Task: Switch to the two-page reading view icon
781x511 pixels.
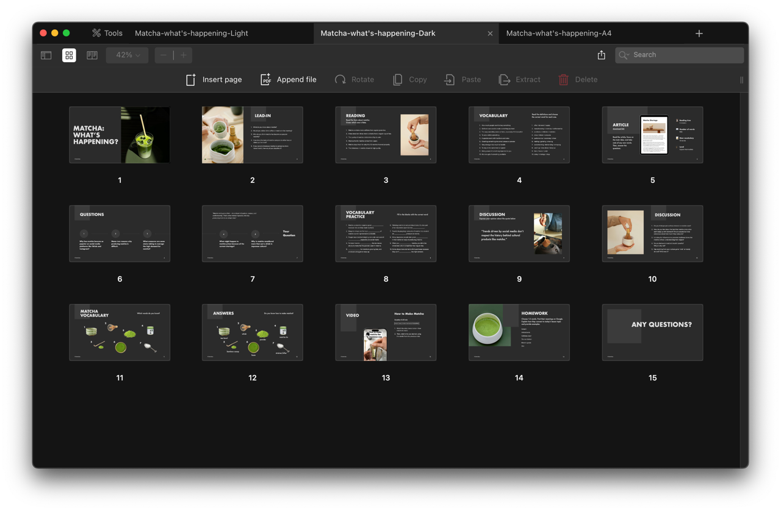Action: click(92, 55)
